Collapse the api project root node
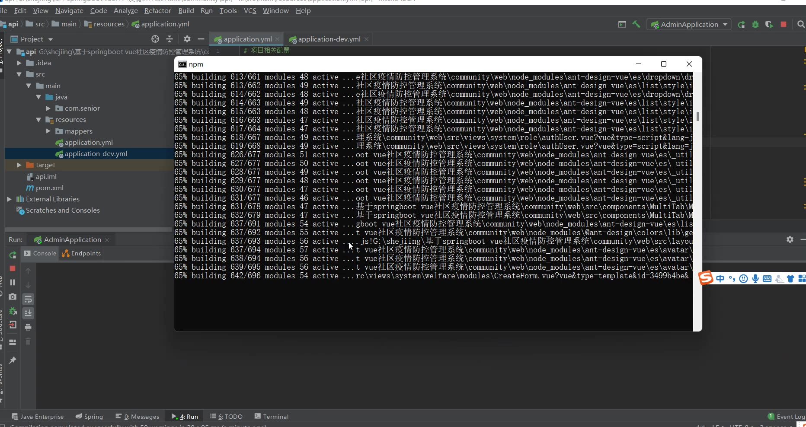The height and width of the screenshot is (427, 806). click(x=9, y=52)
